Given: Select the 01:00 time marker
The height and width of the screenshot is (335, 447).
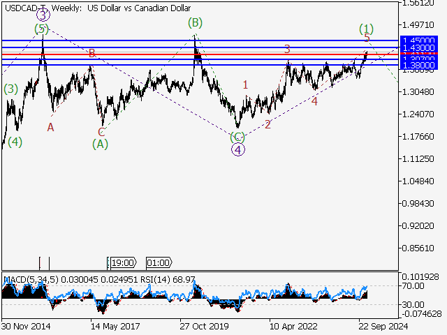Looking at the screenshot, I should pyautogui.click(x=158, y=263).
